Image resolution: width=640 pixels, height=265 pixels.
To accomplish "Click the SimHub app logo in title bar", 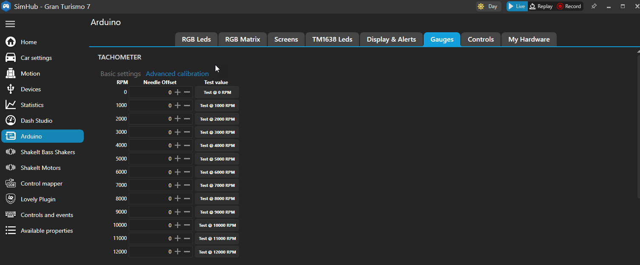I will (x=6, y=6).
